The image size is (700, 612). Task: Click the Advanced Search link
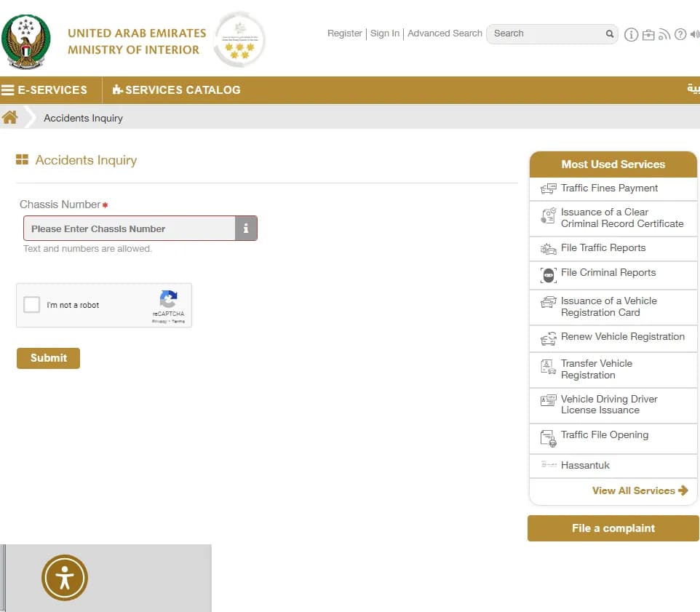[445, 33]
